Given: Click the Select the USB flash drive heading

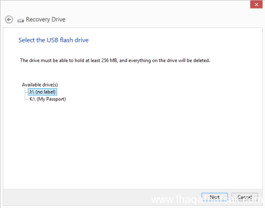Looking at the screenshot, I should 53,40.
